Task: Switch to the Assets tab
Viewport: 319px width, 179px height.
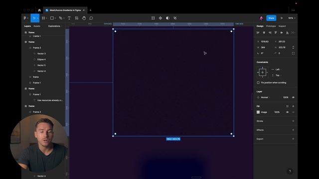Action: [37, 26]
